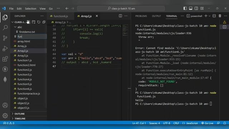This screenshot has width=229, height=129.
Task: Click the New File icon in Explorer
Action: 28,22
